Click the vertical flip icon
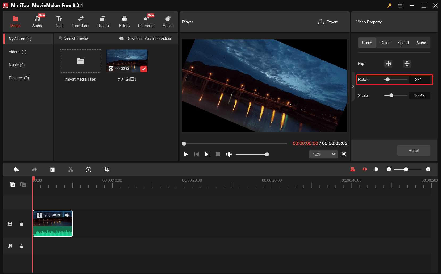441x274 pixels. tap(407, 64)
